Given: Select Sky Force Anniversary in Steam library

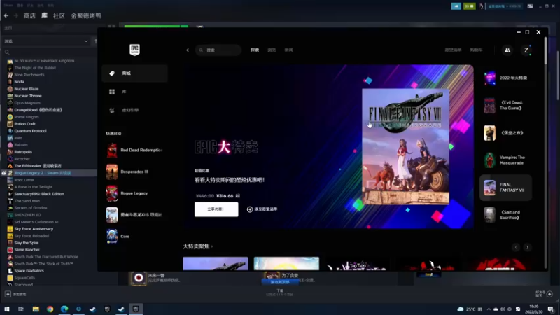Looking at the screenshot, I should [34, 229].
